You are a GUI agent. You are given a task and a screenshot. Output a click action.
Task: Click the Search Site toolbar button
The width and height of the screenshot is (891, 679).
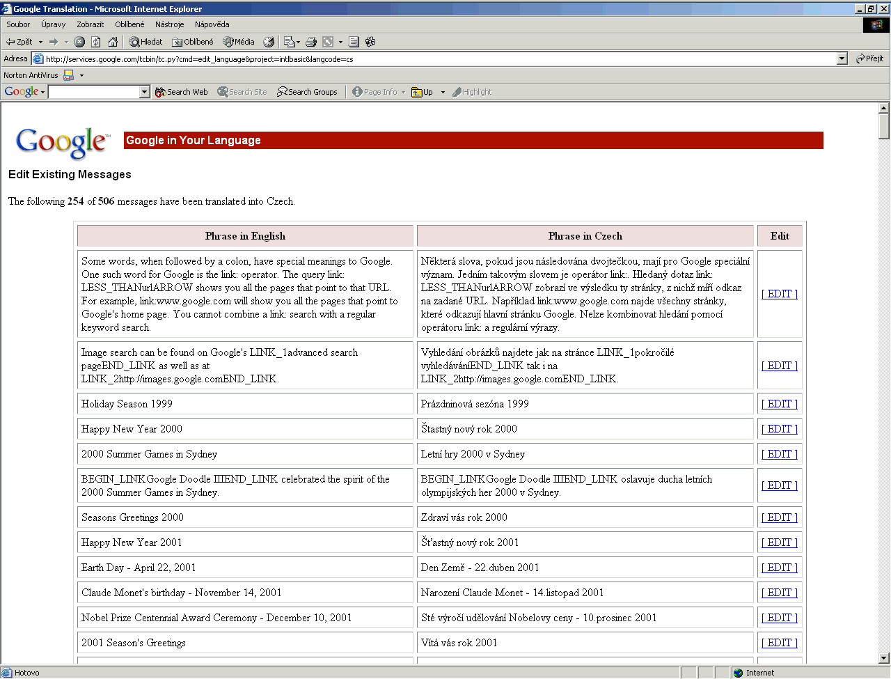(242, 92)
